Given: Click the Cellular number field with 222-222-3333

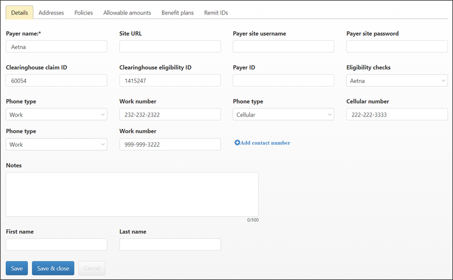Looking at the screenshot, I should click(x=397, y=115).
